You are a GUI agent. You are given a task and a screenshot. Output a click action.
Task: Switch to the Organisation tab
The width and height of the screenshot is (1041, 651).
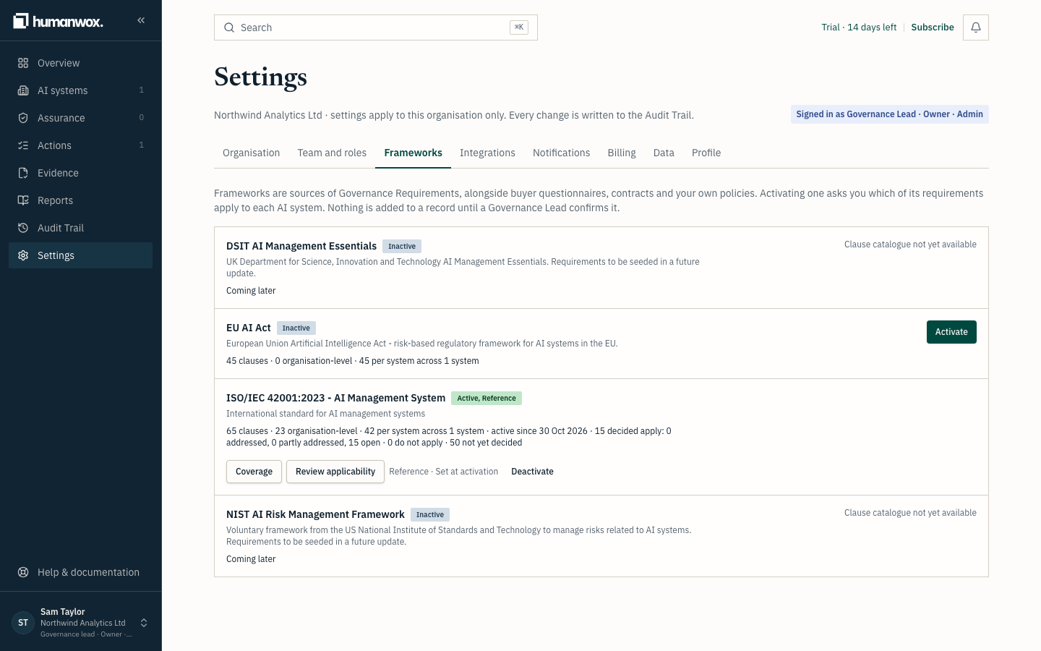[251, 153]
